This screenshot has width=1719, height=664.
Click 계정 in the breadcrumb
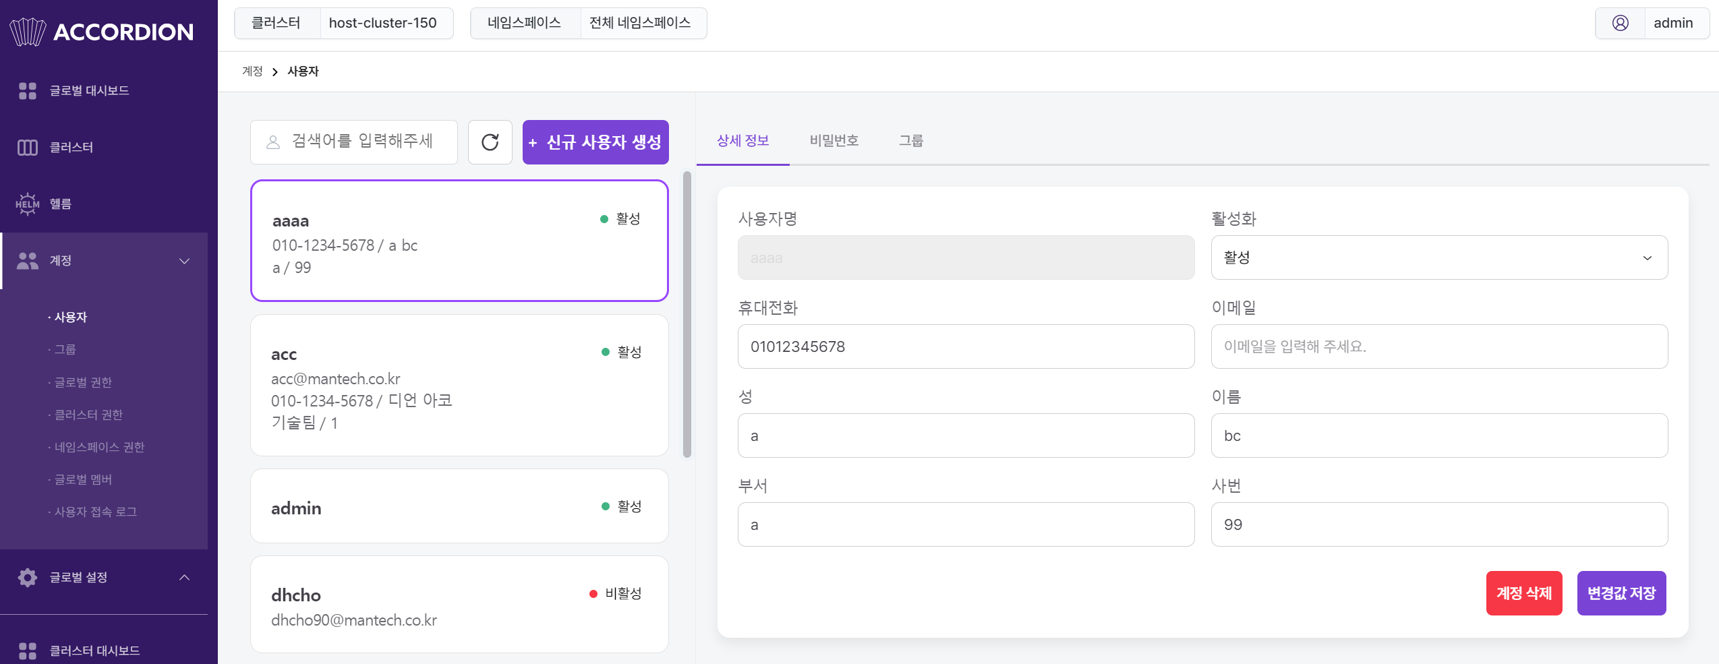(252, 71)
